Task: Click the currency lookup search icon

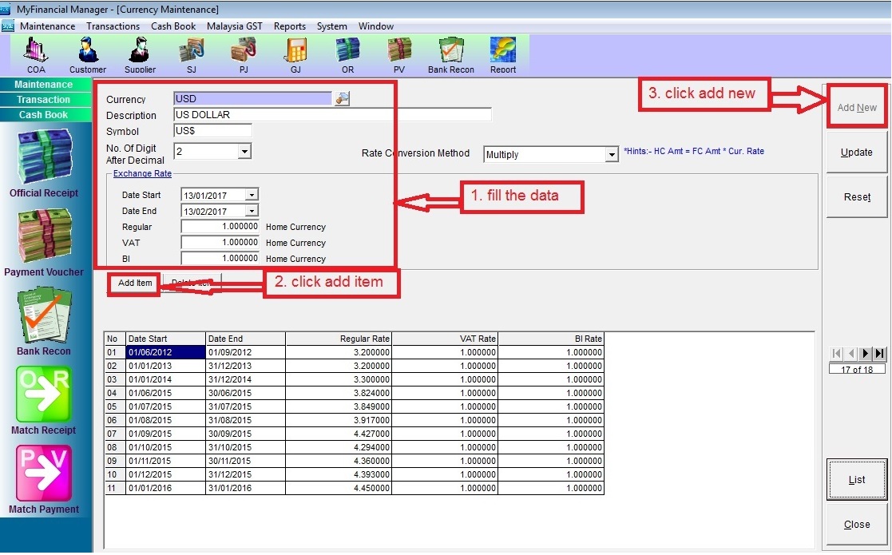Action: click(342, 99)
